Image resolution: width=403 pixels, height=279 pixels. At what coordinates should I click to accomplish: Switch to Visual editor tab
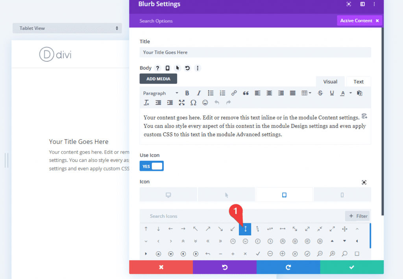pyautogui.click(x=330, y=82)
